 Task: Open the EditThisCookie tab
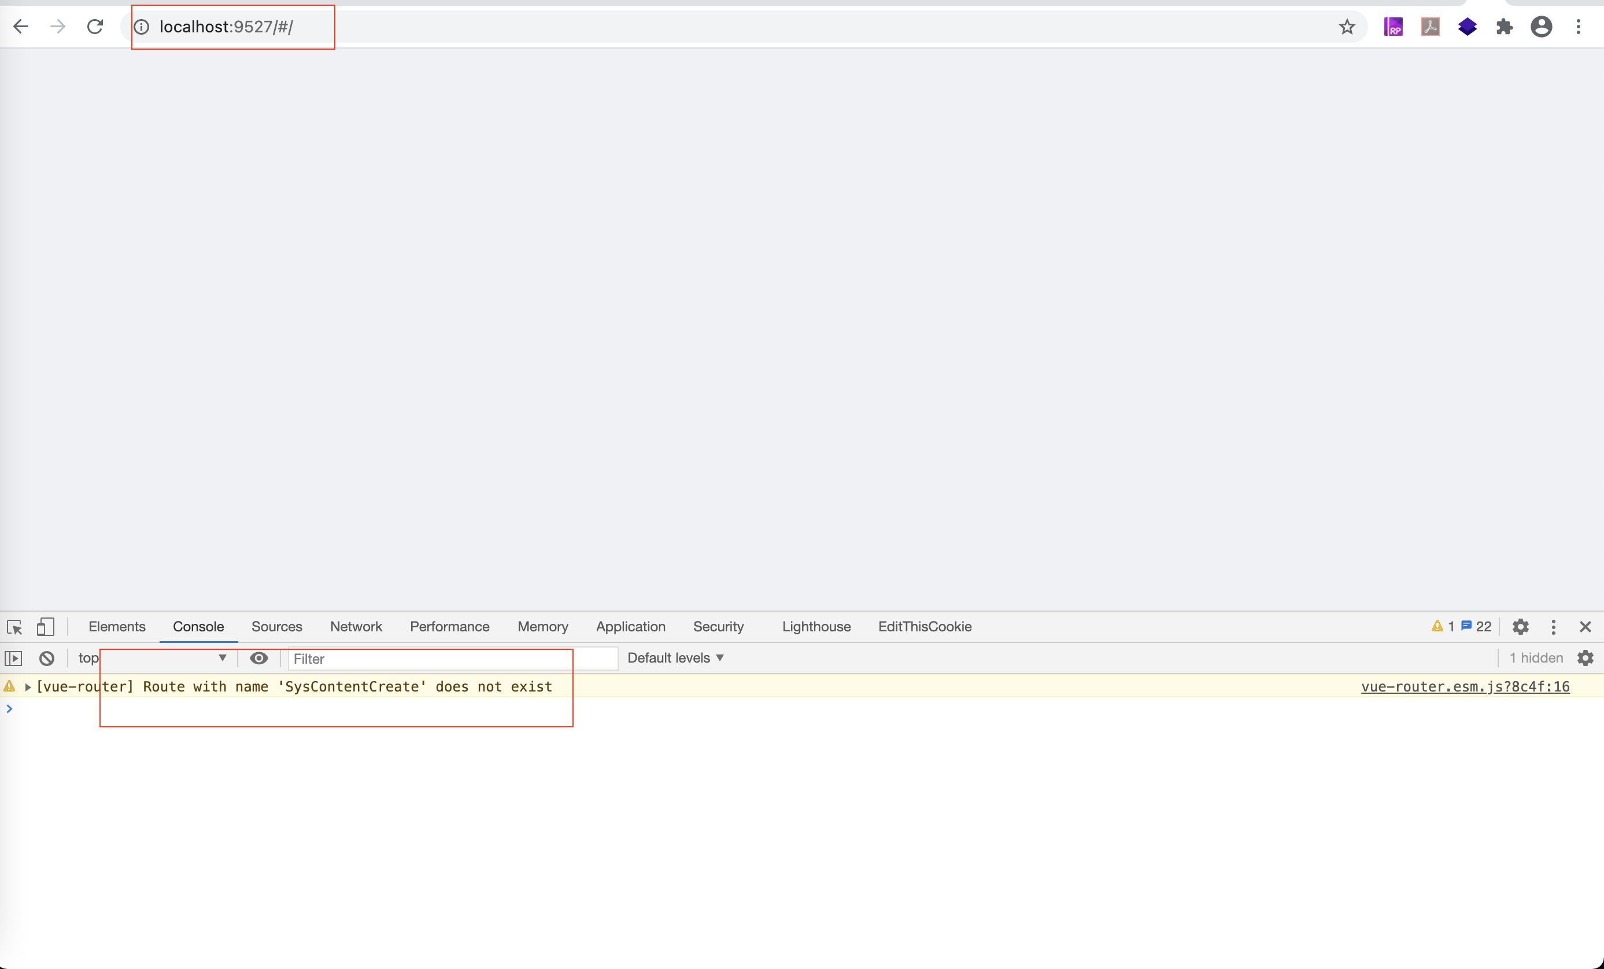[x=925, y=626]
